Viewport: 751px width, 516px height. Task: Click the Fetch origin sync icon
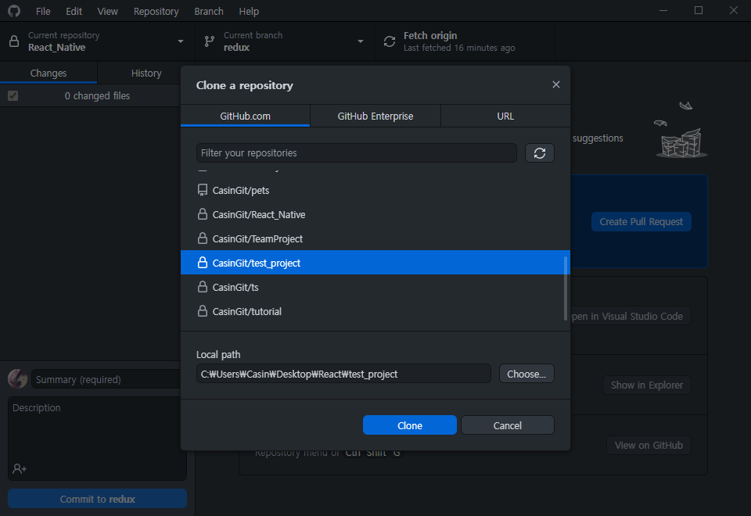coord(390,41)
